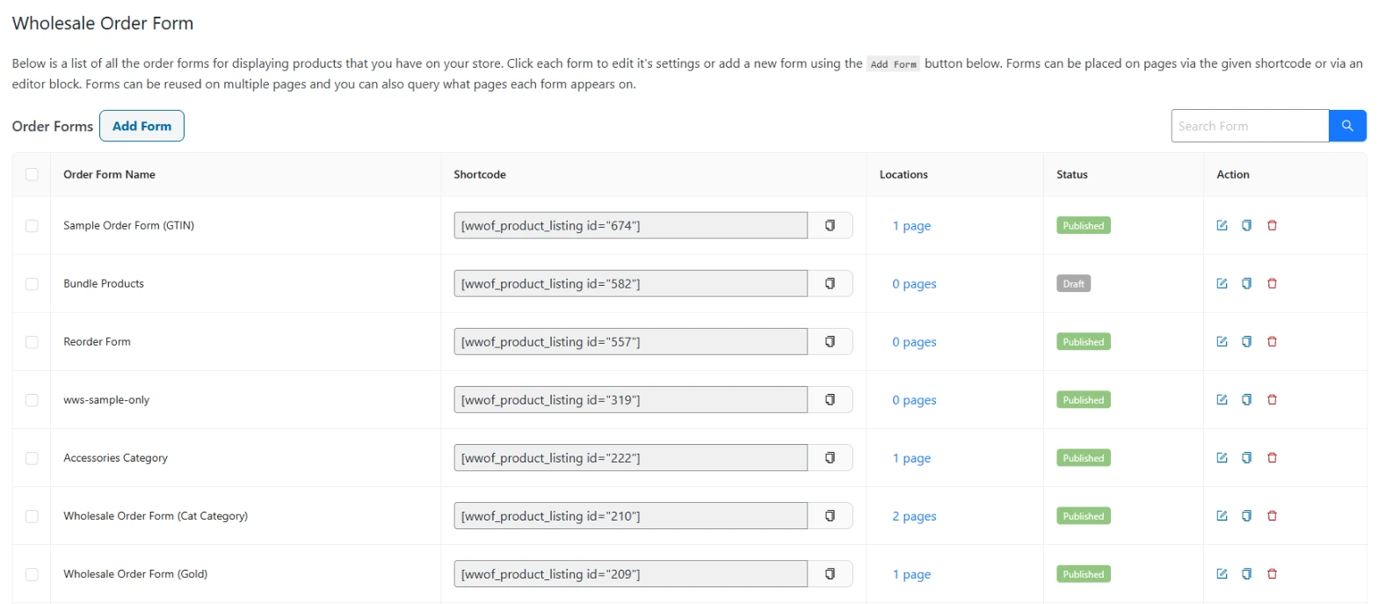Check the Accessories Category row checkbox
1378x604 pixels.
tap(32, 458)
